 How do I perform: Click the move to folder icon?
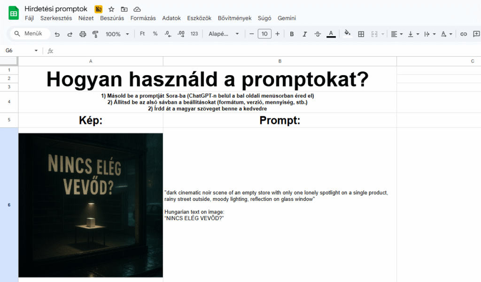point(124,9)
